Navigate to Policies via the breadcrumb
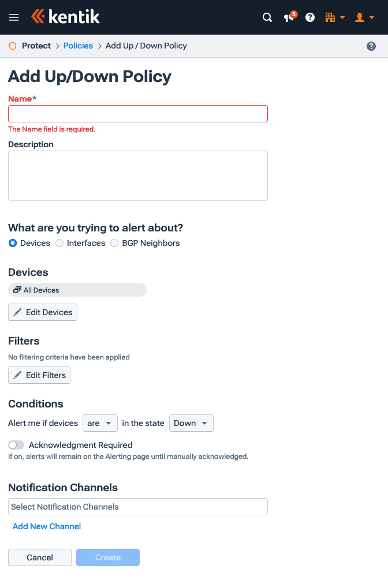 [78, 46]
